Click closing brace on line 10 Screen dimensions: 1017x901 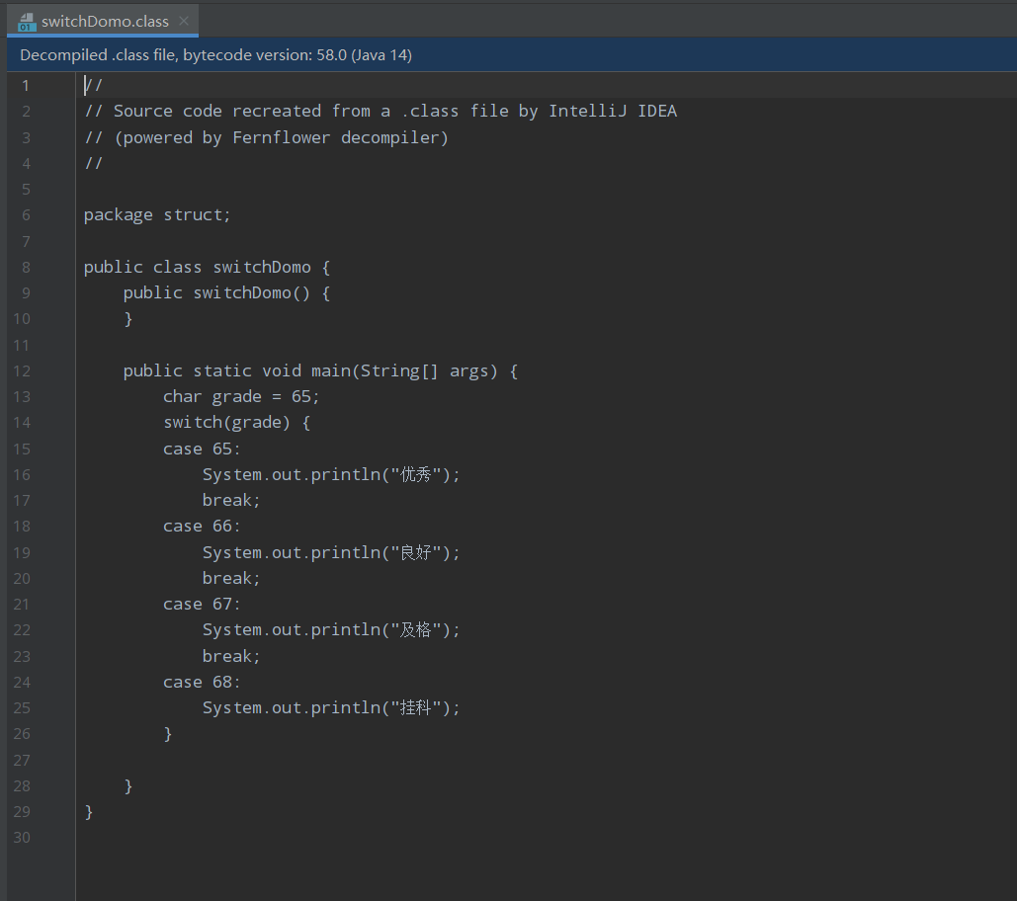click(128, 319)
